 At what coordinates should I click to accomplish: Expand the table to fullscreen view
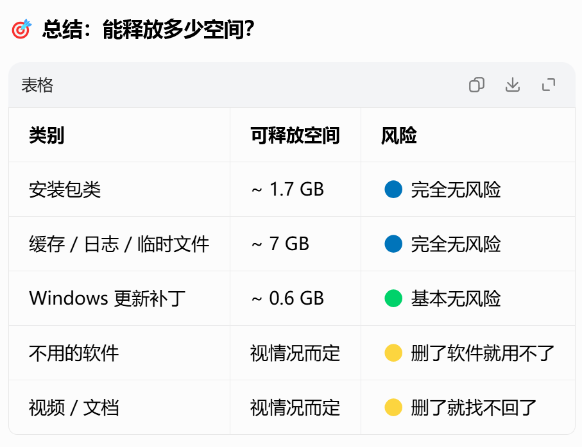549,85
